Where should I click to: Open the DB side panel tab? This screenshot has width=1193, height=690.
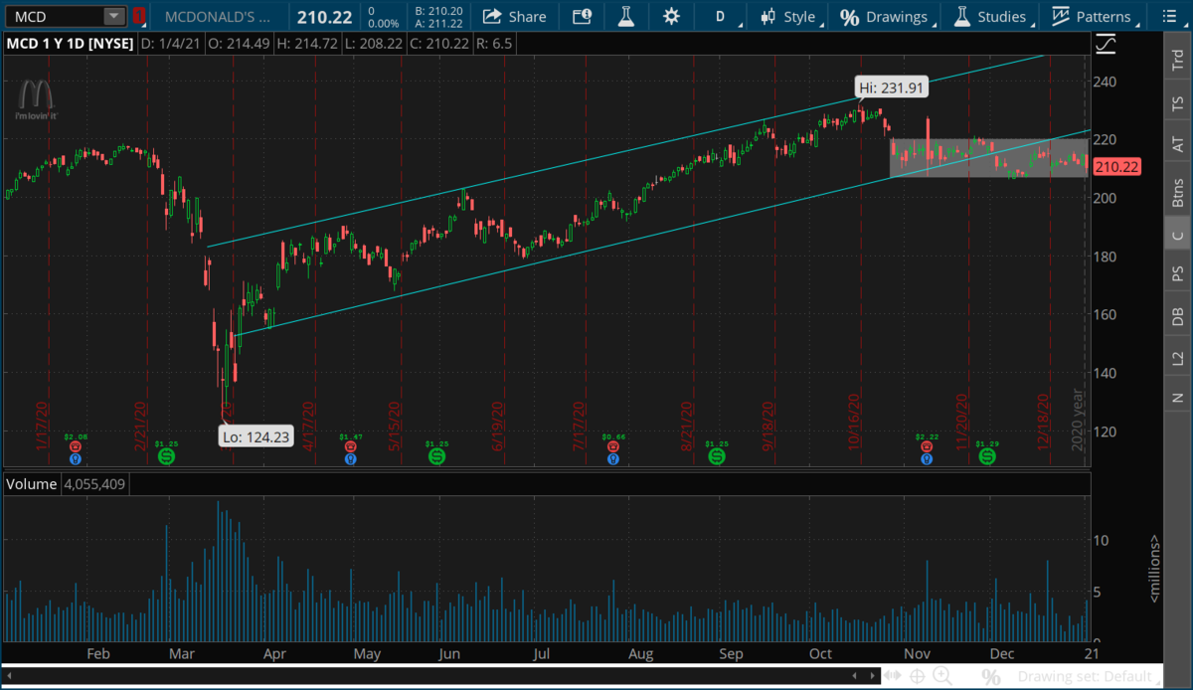1178,316
